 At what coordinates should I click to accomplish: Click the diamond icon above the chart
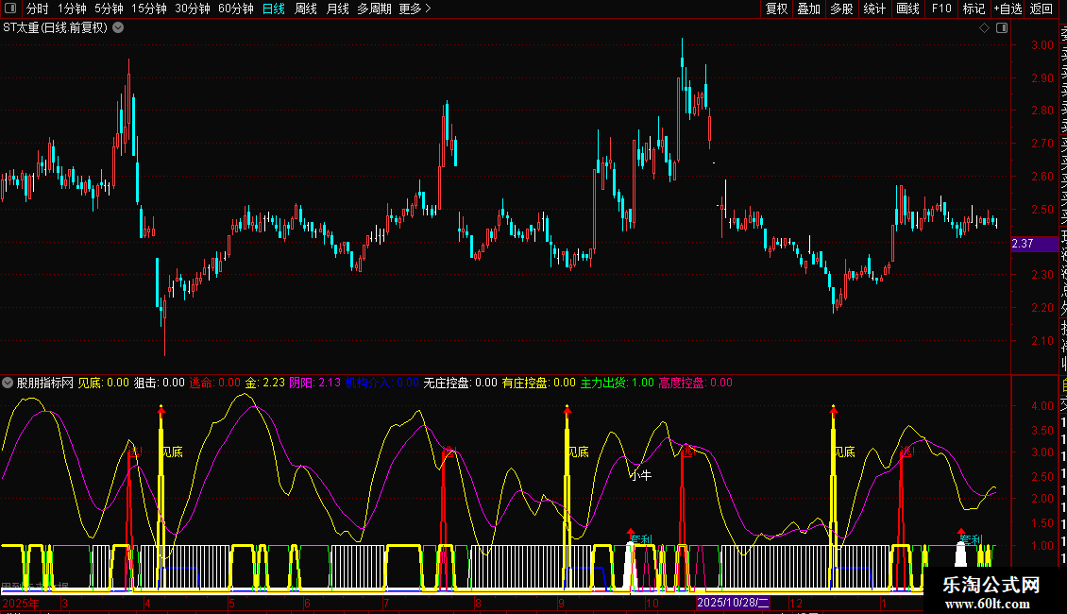pos(984,28)
